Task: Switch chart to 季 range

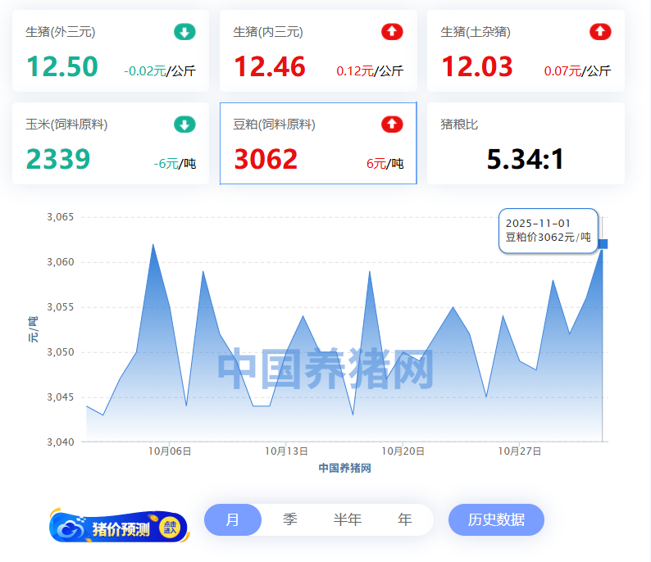Action: coord(289,520)
